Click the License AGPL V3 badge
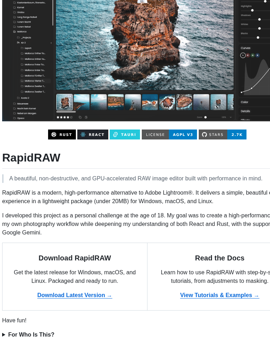The image size is (270, 338). [169, 134]
